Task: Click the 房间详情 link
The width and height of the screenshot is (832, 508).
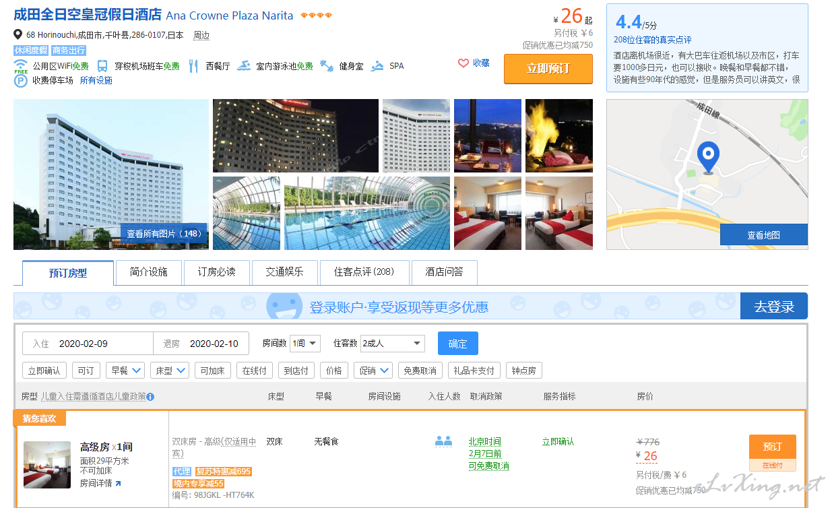Action: 96,483
